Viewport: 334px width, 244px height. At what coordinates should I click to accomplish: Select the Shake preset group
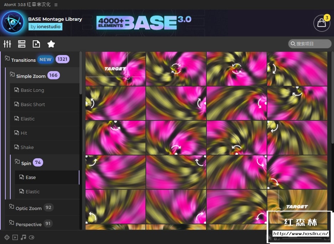(x=45, y=148)
